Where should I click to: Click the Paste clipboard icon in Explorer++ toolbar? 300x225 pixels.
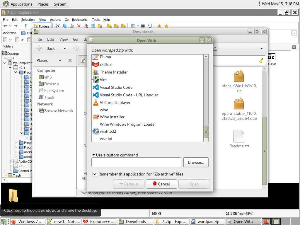tap(72, 26)
